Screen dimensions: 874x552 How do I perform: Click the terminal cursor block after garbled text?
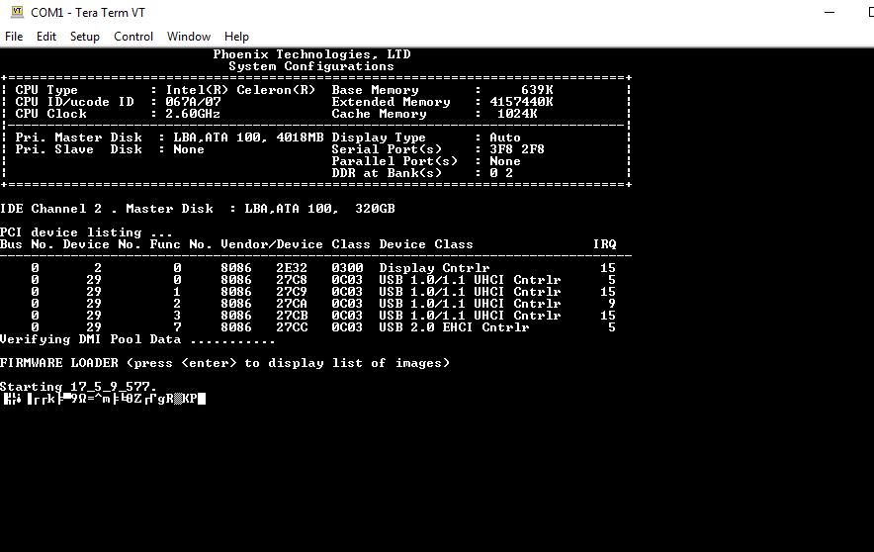point(202,399)
